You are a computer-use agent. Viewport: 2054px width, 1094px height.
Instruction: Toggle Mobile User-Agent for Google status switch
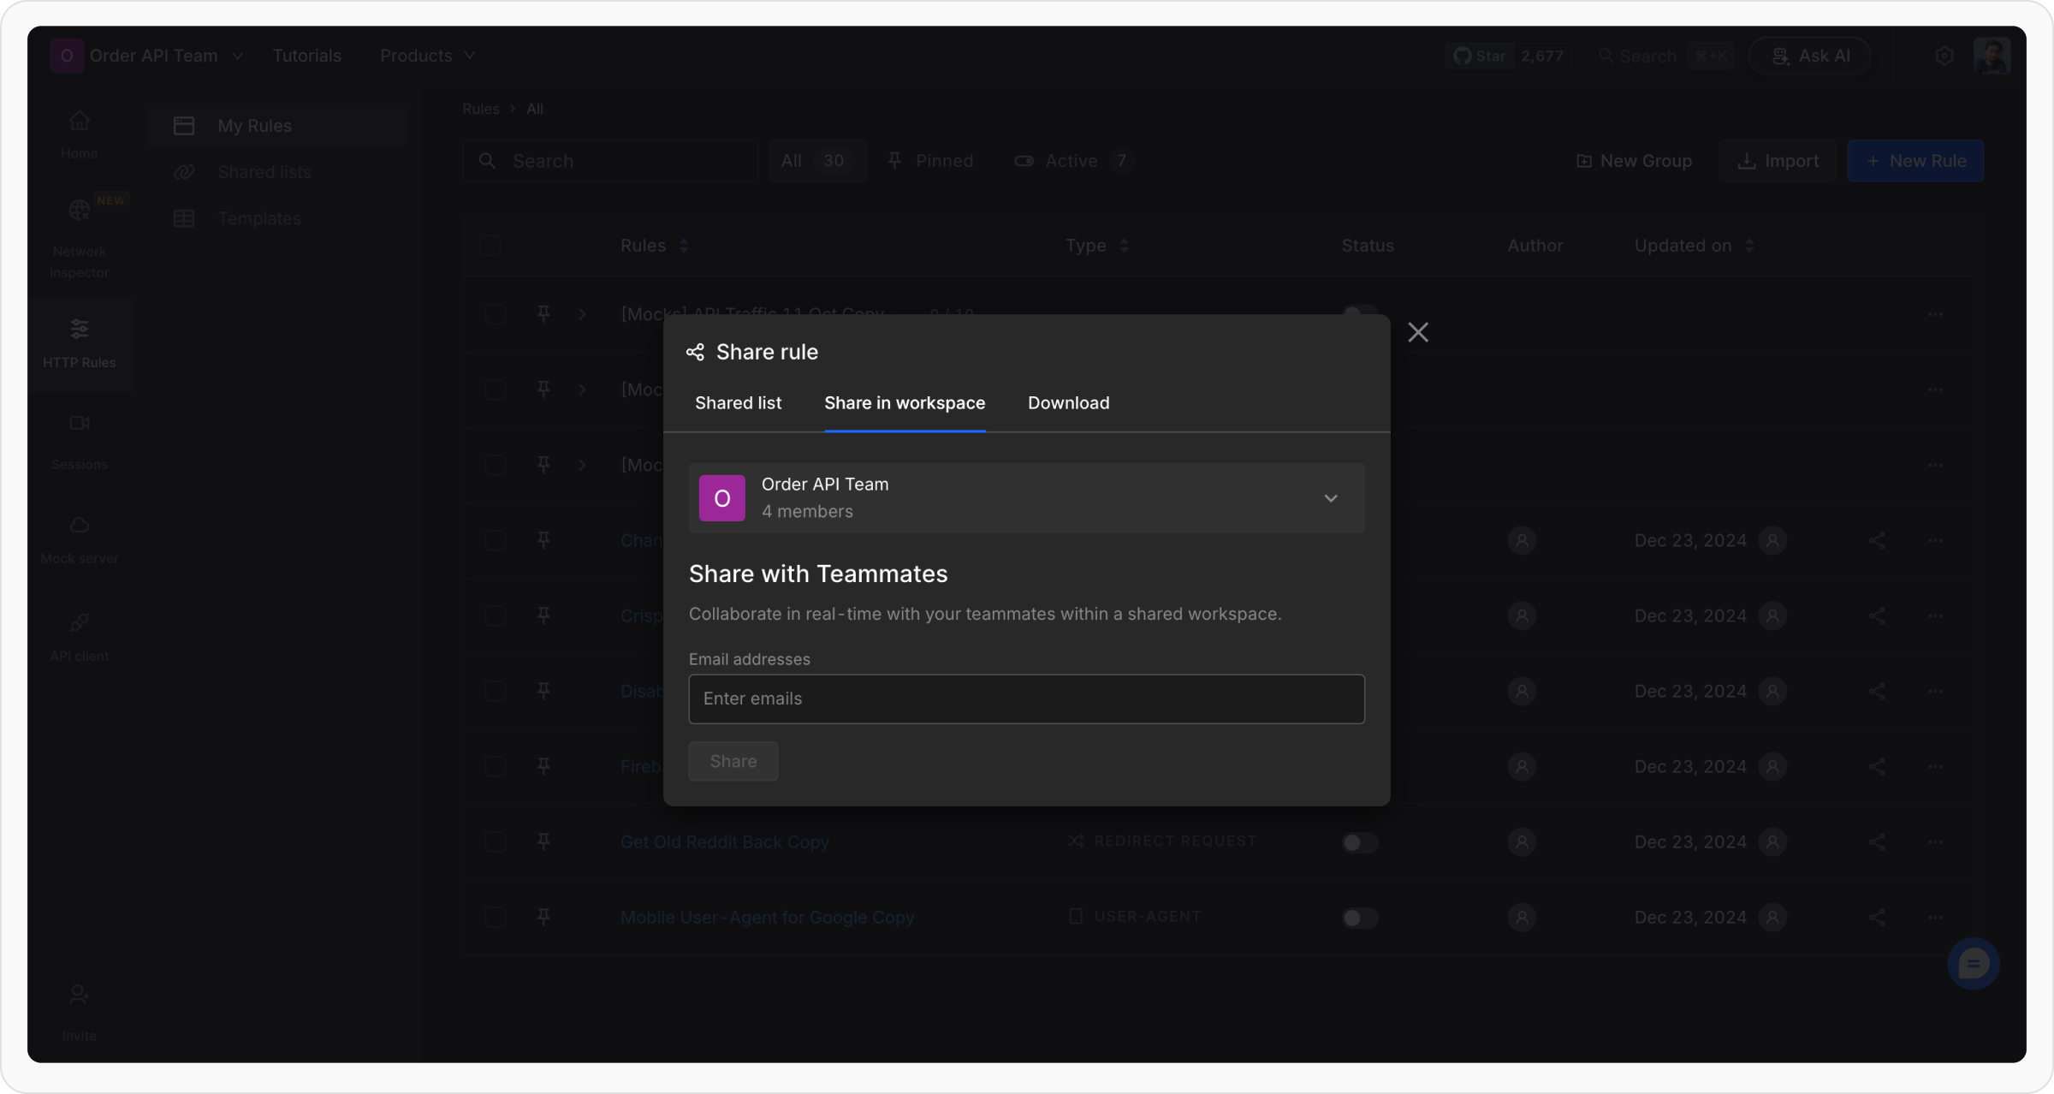tap(1359, 918)
